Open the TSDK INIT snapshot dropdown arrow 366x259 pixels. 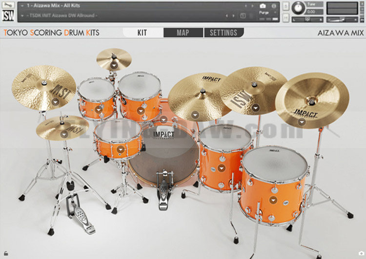pyautogui.click(x=22, y=16)
